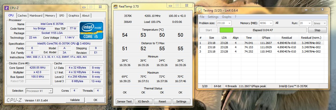This screenshot has height=110, width=336.
Task: Click the RealTemp 4200.10 MHz reading
Action: point(152,16)
